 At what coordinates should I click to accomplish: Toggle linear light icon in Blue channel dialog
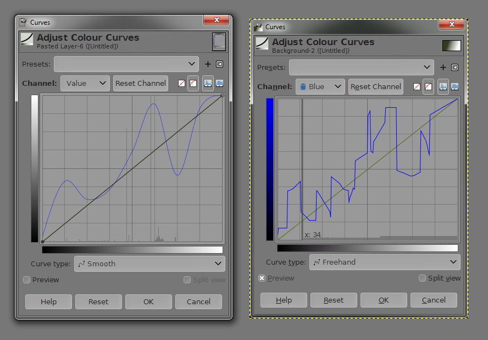(417, 86)
